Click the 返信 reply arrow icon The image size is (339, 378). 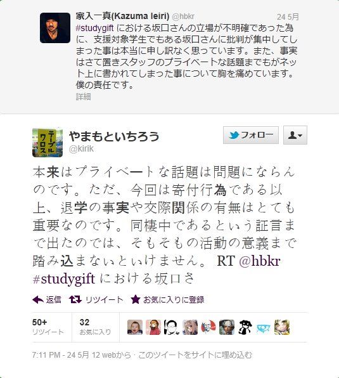click(x=38, y=299)
